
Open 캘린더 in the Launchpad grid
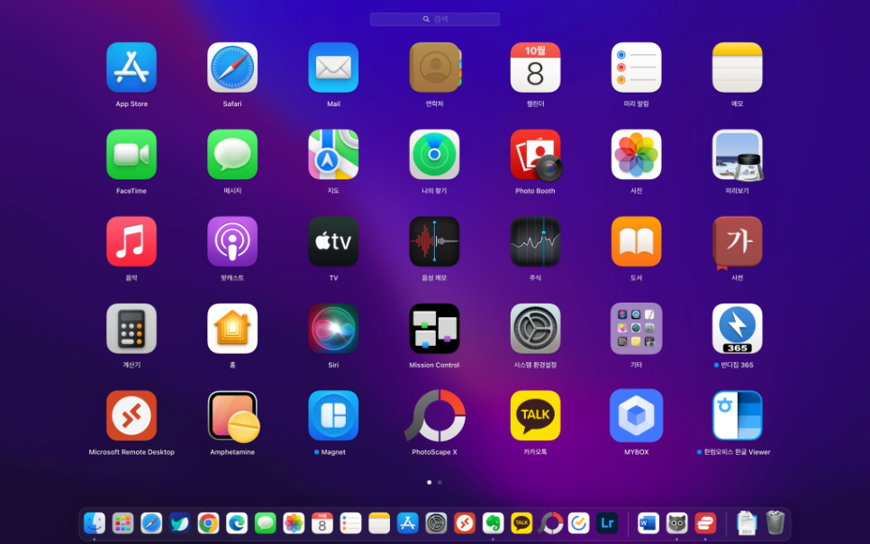coord(536,68)
